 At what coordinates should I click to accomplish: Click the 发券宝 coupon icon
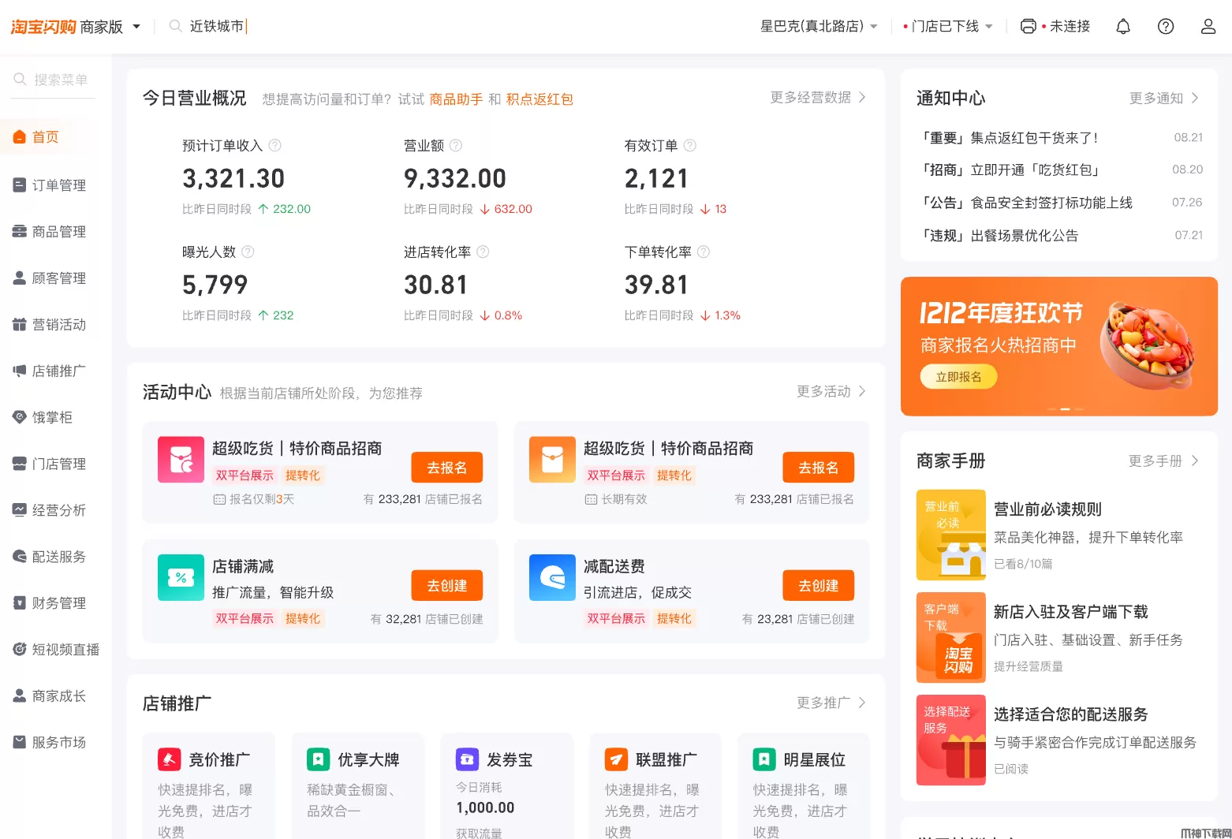[x=467, y=759]
